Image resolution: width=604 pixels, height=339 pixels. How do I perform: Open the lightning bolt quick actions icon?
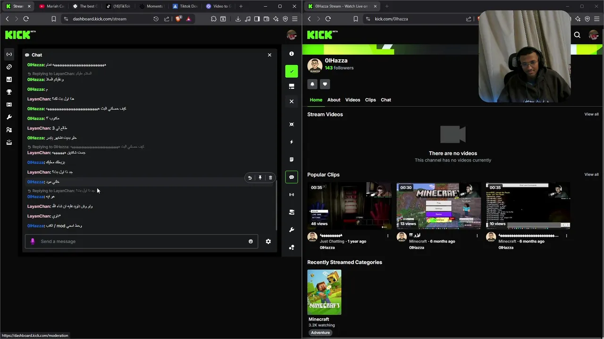(x=292, y=142)
